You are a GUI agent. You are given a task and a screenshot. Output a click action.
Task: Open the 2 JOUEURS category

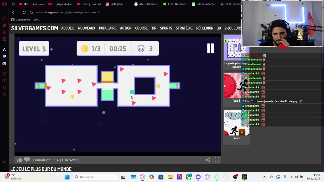pyautogui.click(x=233, y=28)
